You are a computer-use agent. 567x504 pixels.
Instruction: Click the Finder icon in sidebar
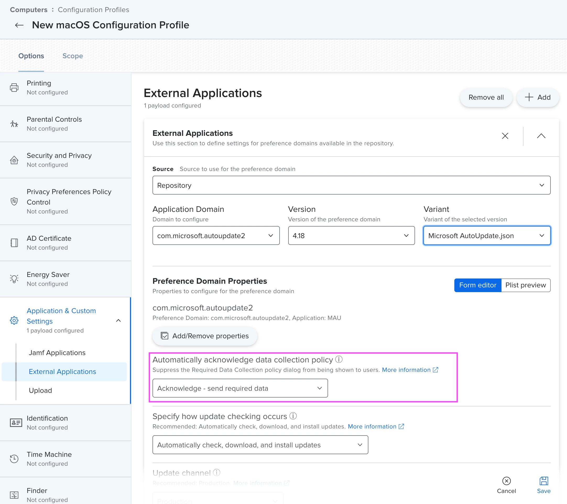tap(14, 495)
